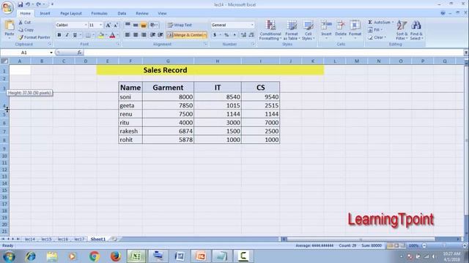Apply the red Font Color
The height and width of the screenshot is (263, 469).
112,35
